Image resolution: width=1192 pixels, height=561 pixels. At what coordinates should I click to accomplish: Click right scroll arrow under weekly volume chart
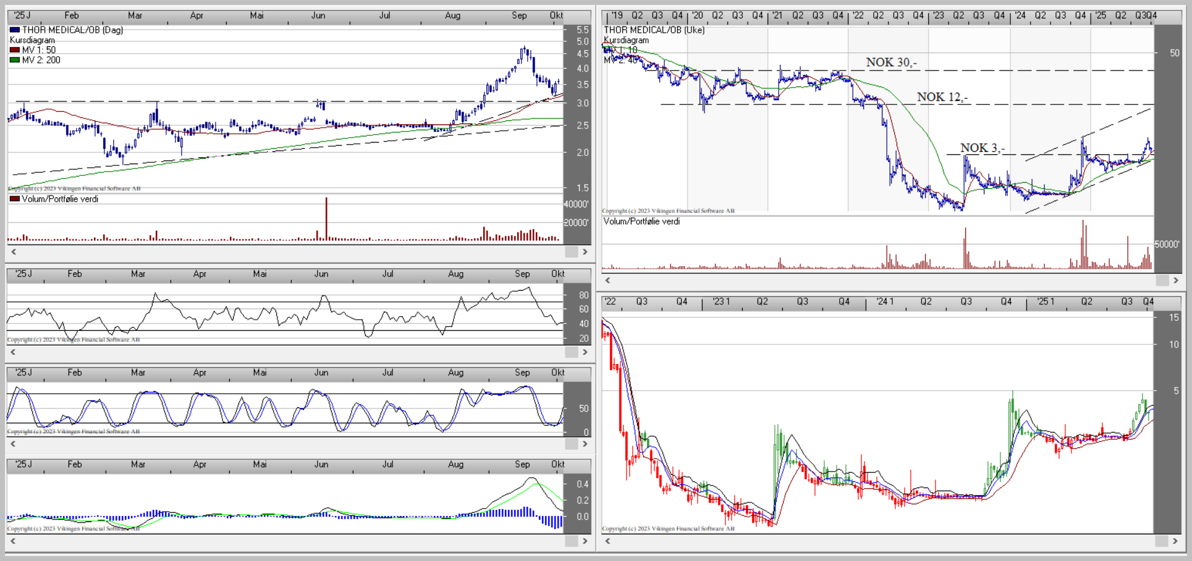point(1175,280)
